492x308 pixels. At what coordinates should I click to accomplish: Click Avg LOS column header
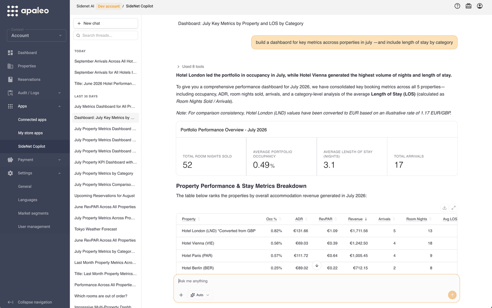click(450, 219)
